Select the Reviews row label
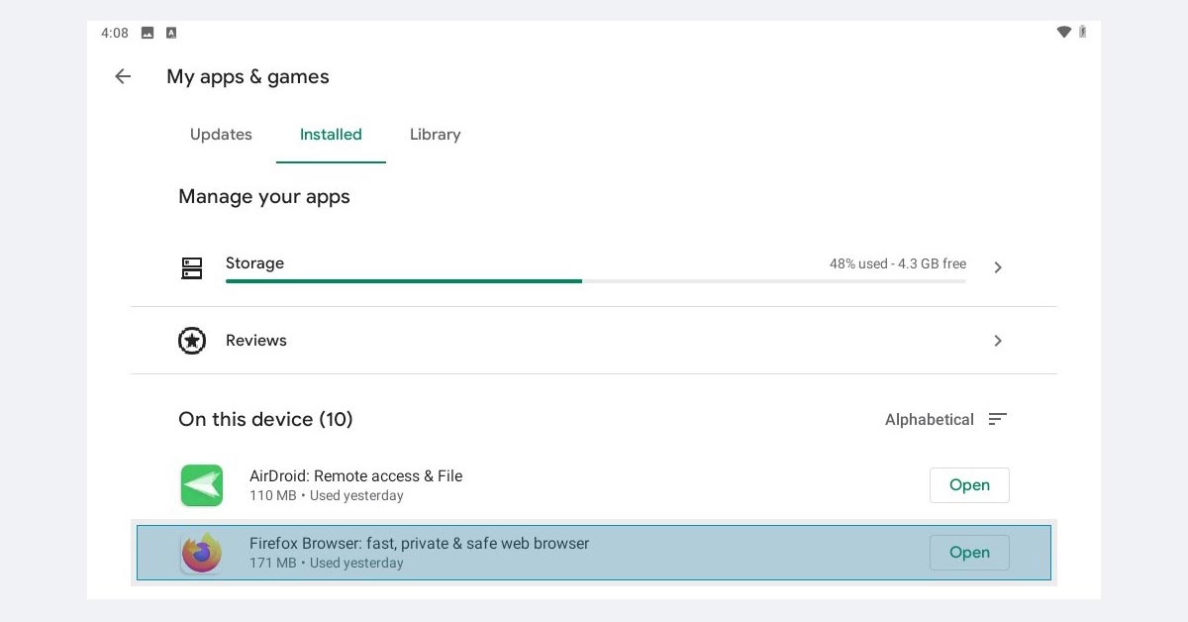This screenshot has width=1188, height=622. (256, 341)
